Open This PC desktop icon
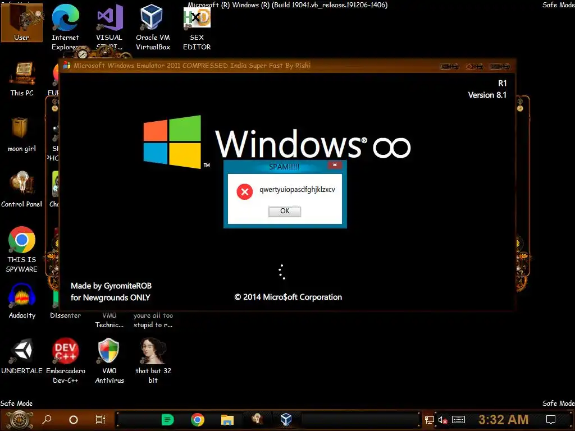Image resolution: width=575 pixels, height=431 pixels. tap(22, 79)
